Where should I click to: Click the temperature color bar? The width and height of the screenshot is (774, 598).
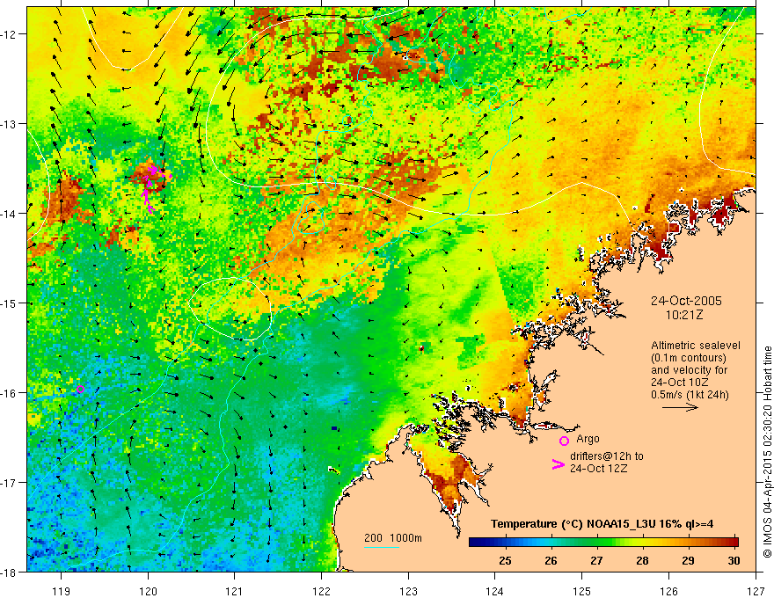pyautogui.click(x=603, y=543)
